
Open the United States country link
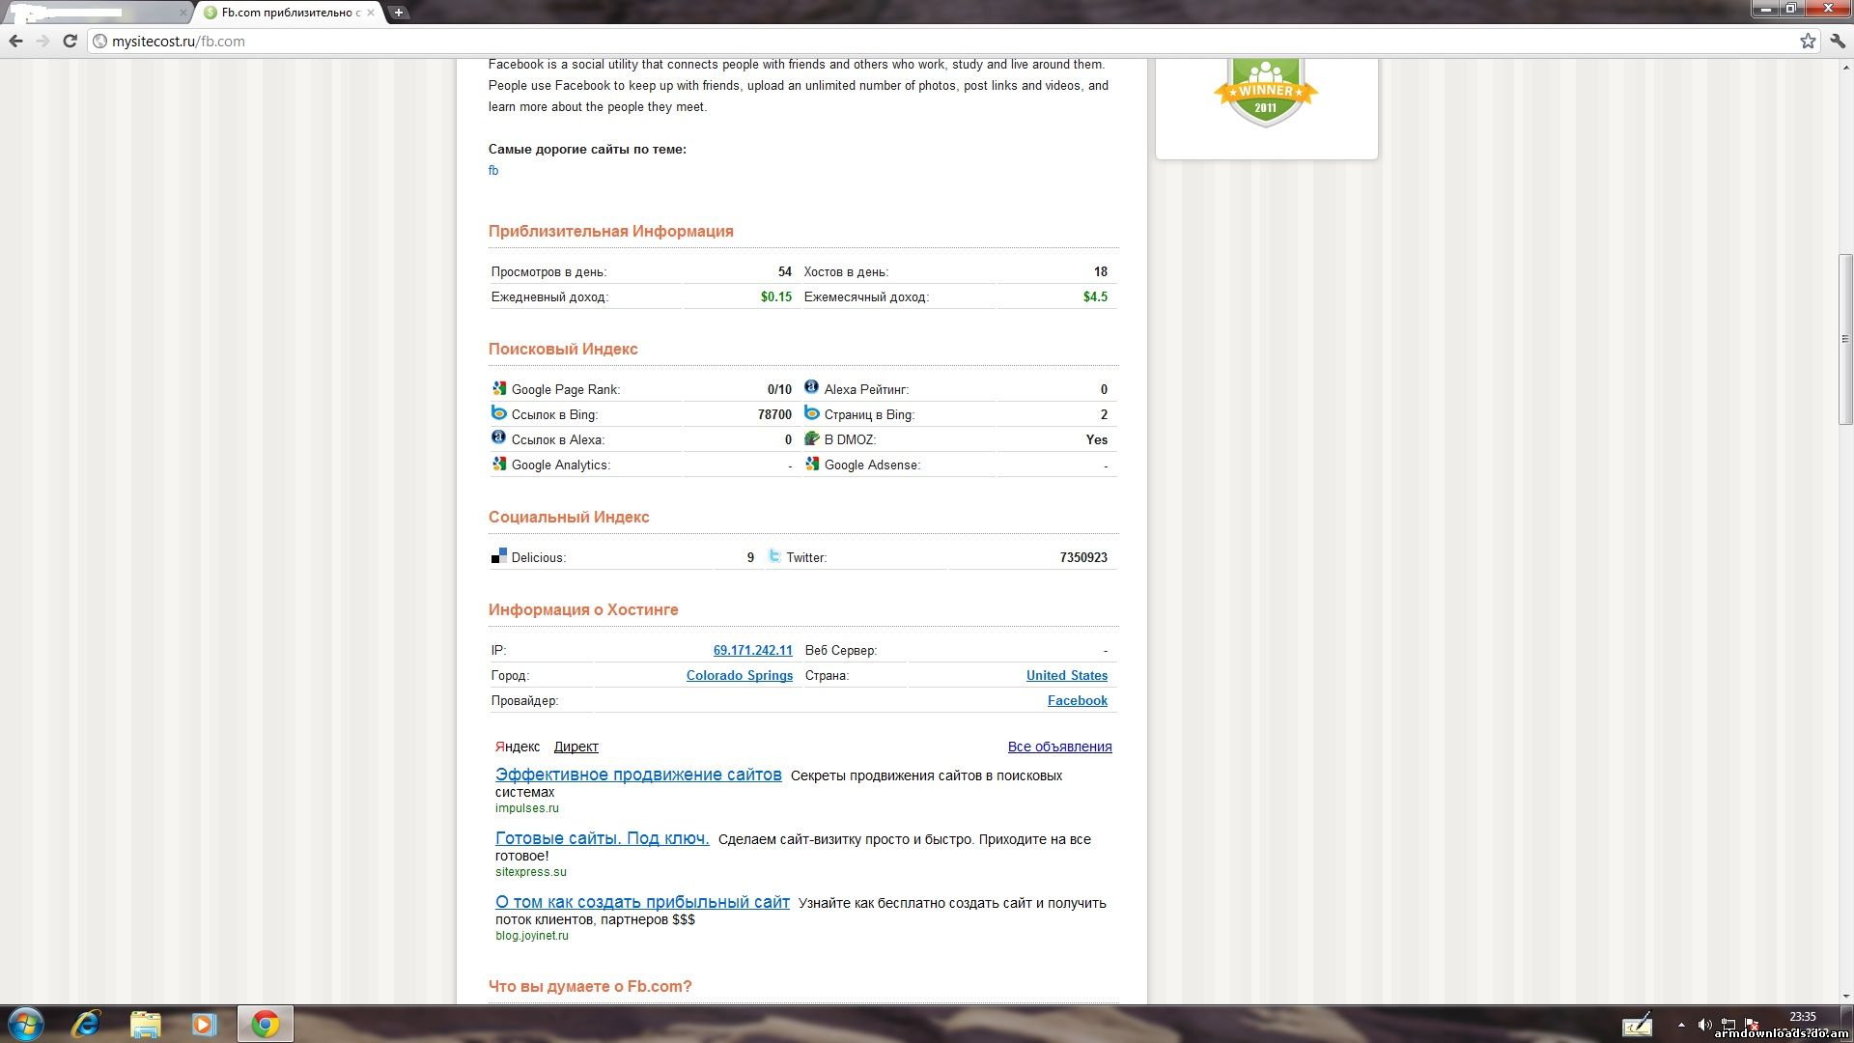click(x=1067, y=676)
